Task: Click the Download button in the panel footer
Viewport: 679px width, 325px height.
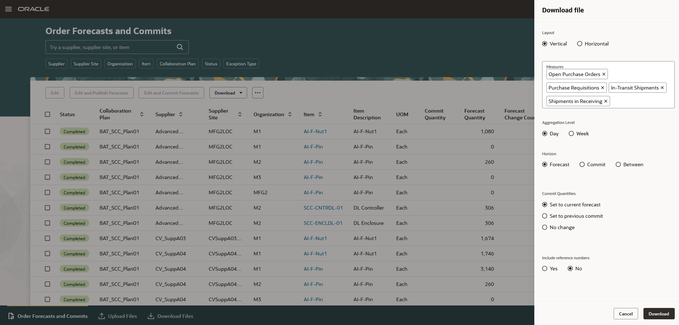Action: click(x=659, y=314)
